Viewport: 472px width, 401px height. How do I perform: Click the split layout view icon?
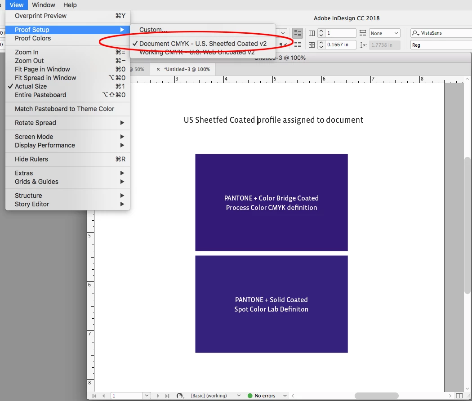pos(459,396)
